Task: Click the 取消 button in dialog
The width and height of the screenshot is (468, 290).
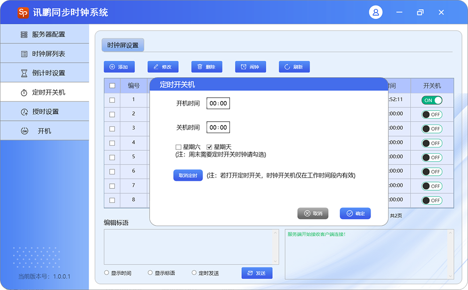Action: tap(313, 213)
